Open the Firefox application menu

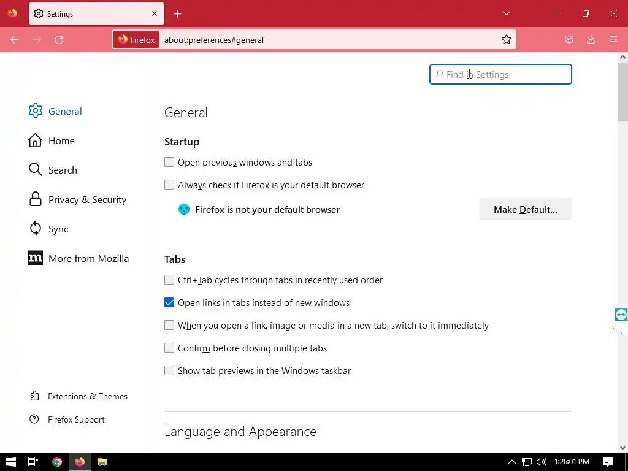tap(613, 39)
